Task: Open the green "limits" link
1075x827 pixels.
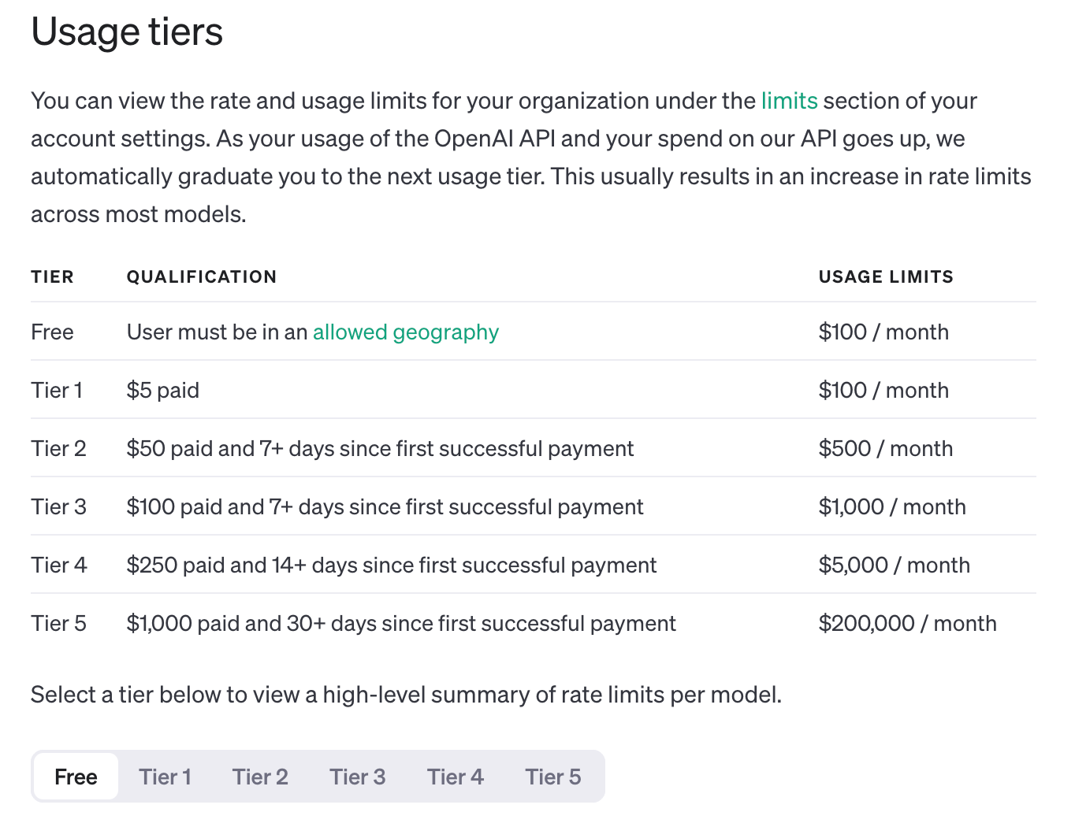Action: pyautogui.click(x=789, y=102)
